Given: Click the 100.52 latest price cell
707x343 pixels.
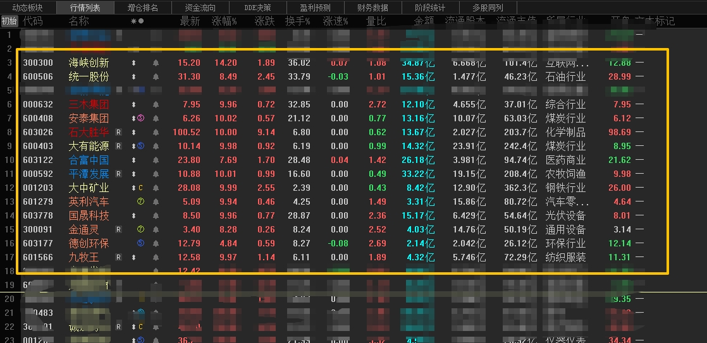Looking at the screenshot, I should coord(187,133).
